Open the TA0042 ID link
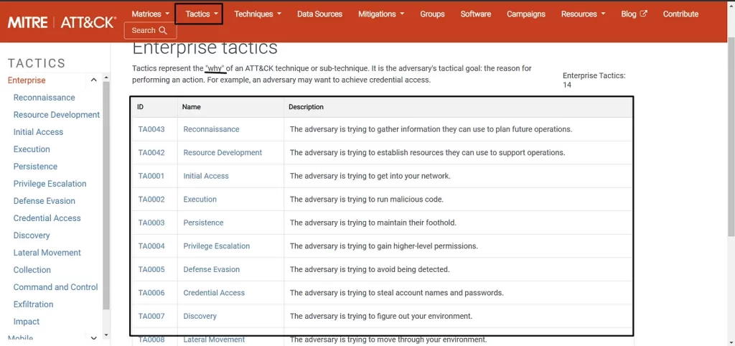The width and height of the screenshot is (735, 346). pos(151,153)
